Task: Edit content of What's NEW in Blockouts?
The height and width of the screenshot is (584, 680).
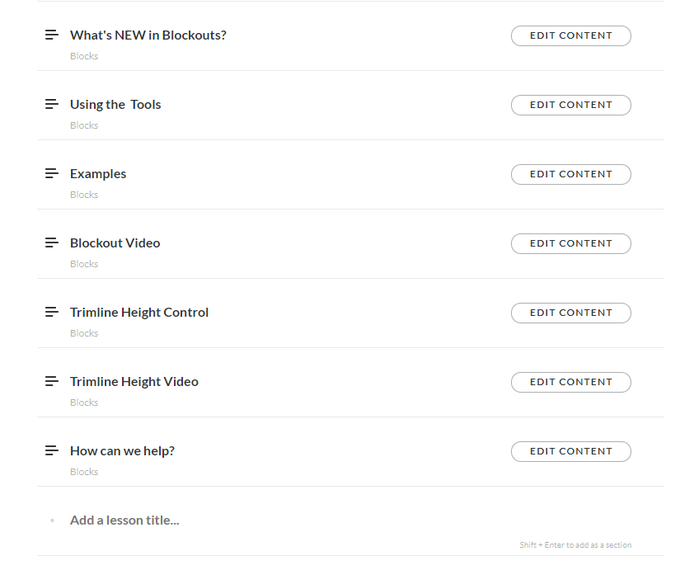Action: pos(570,35)
